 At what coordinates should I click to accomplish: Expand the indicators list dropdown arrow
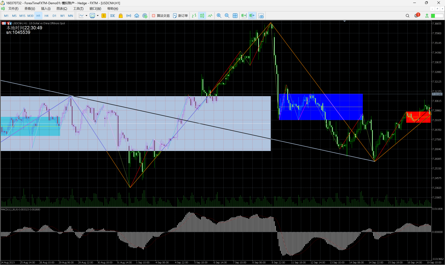(98, 16)
